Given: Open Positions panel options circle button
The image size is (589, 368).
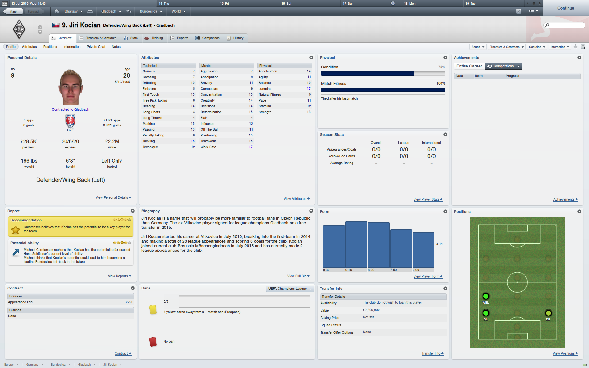Looking at the screenshot, I should tap(579, 212).
